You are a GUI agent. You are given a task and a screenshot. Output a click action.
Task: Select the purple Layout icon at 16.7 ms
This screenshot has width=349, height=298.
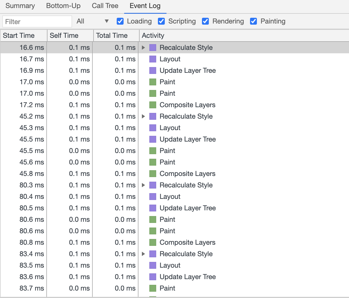(152, 59)
